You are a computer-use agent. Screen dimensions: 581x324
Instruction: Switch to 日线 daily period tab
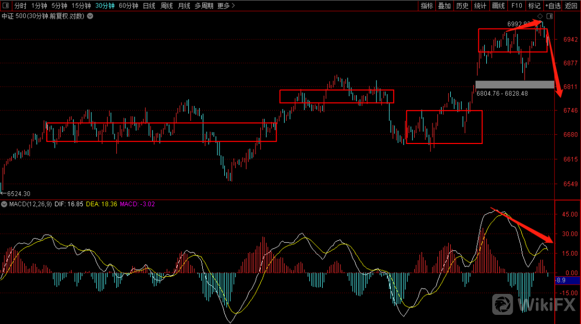coord(149,6)
